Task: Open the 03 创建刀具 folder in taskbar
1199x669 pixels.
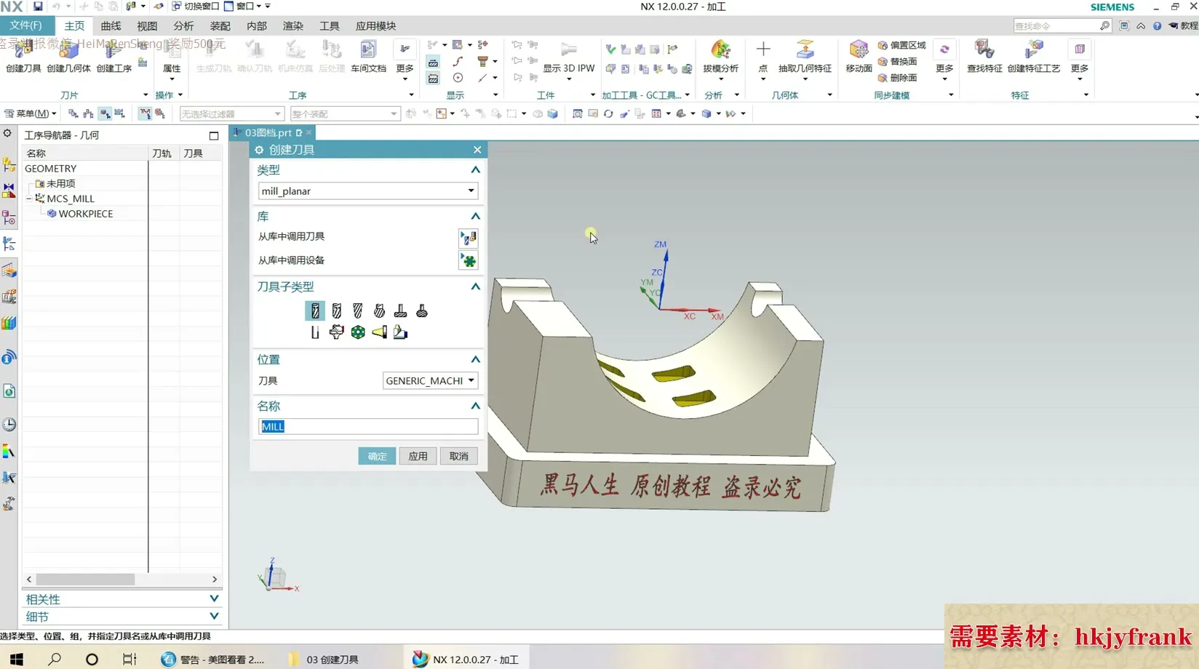Action: [325, 660]
